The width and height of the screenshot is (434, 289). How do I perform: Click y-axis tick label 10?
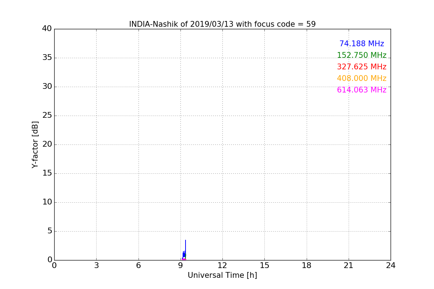pos(47,202)
